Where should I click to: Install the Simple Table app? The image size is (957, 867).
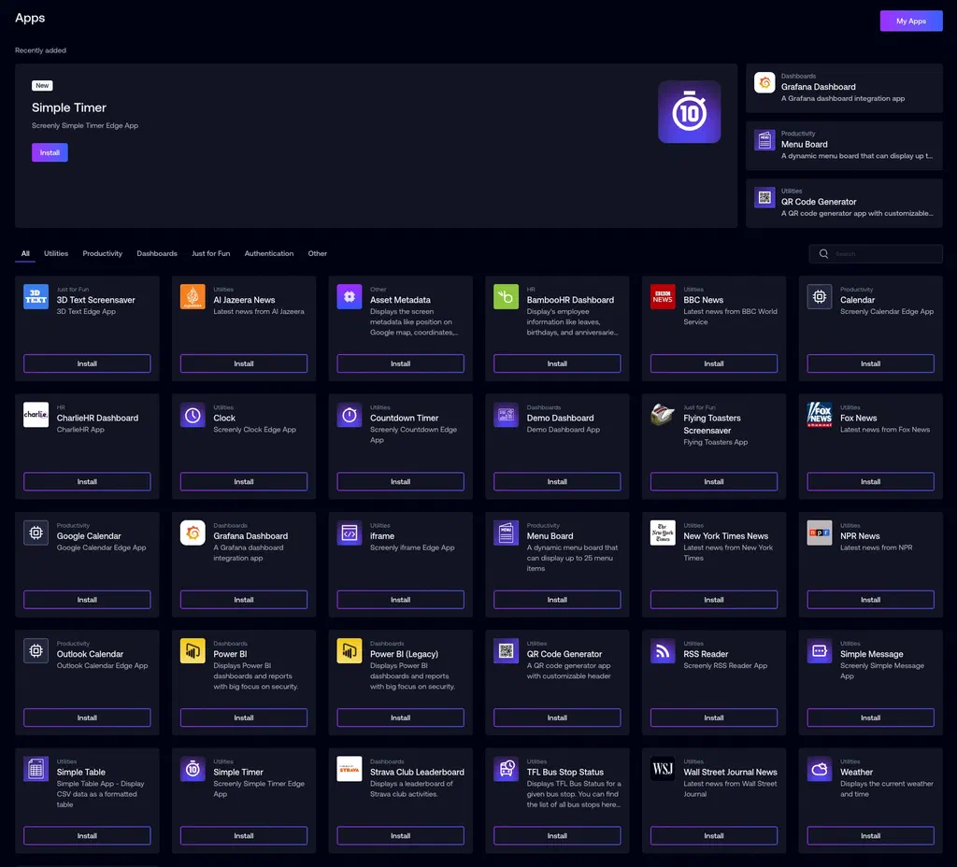click(x=87, y=836)
